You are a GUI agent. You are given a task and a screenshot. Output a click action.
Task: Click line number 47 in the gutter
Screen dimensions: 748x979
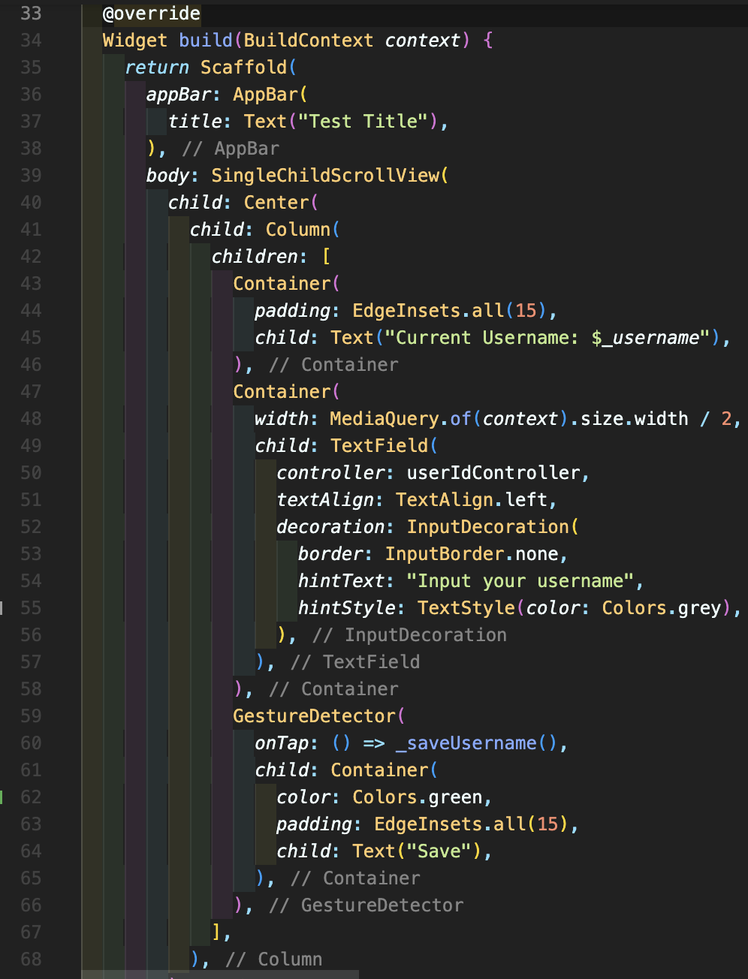pos(31,392)
